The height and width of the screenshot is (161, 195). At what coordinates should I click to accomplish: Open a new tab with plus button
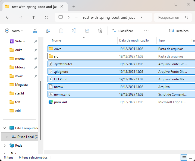coord(74,7)
